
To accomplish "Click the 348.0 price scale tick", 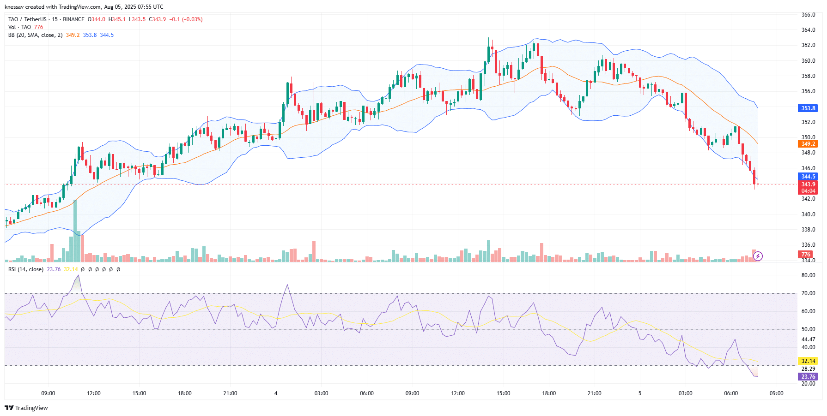I will pyautogui.click(x=808, y=153).
